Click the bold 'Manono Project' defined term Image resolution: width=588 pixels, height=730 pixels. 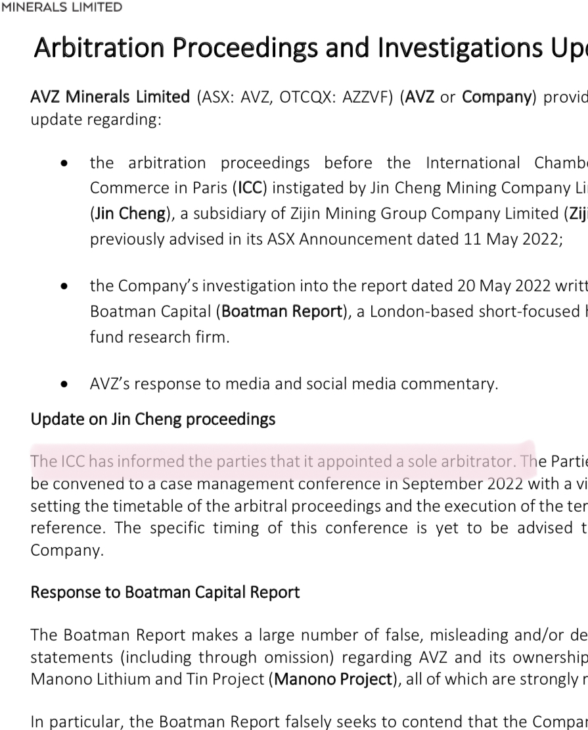[332, 679]
